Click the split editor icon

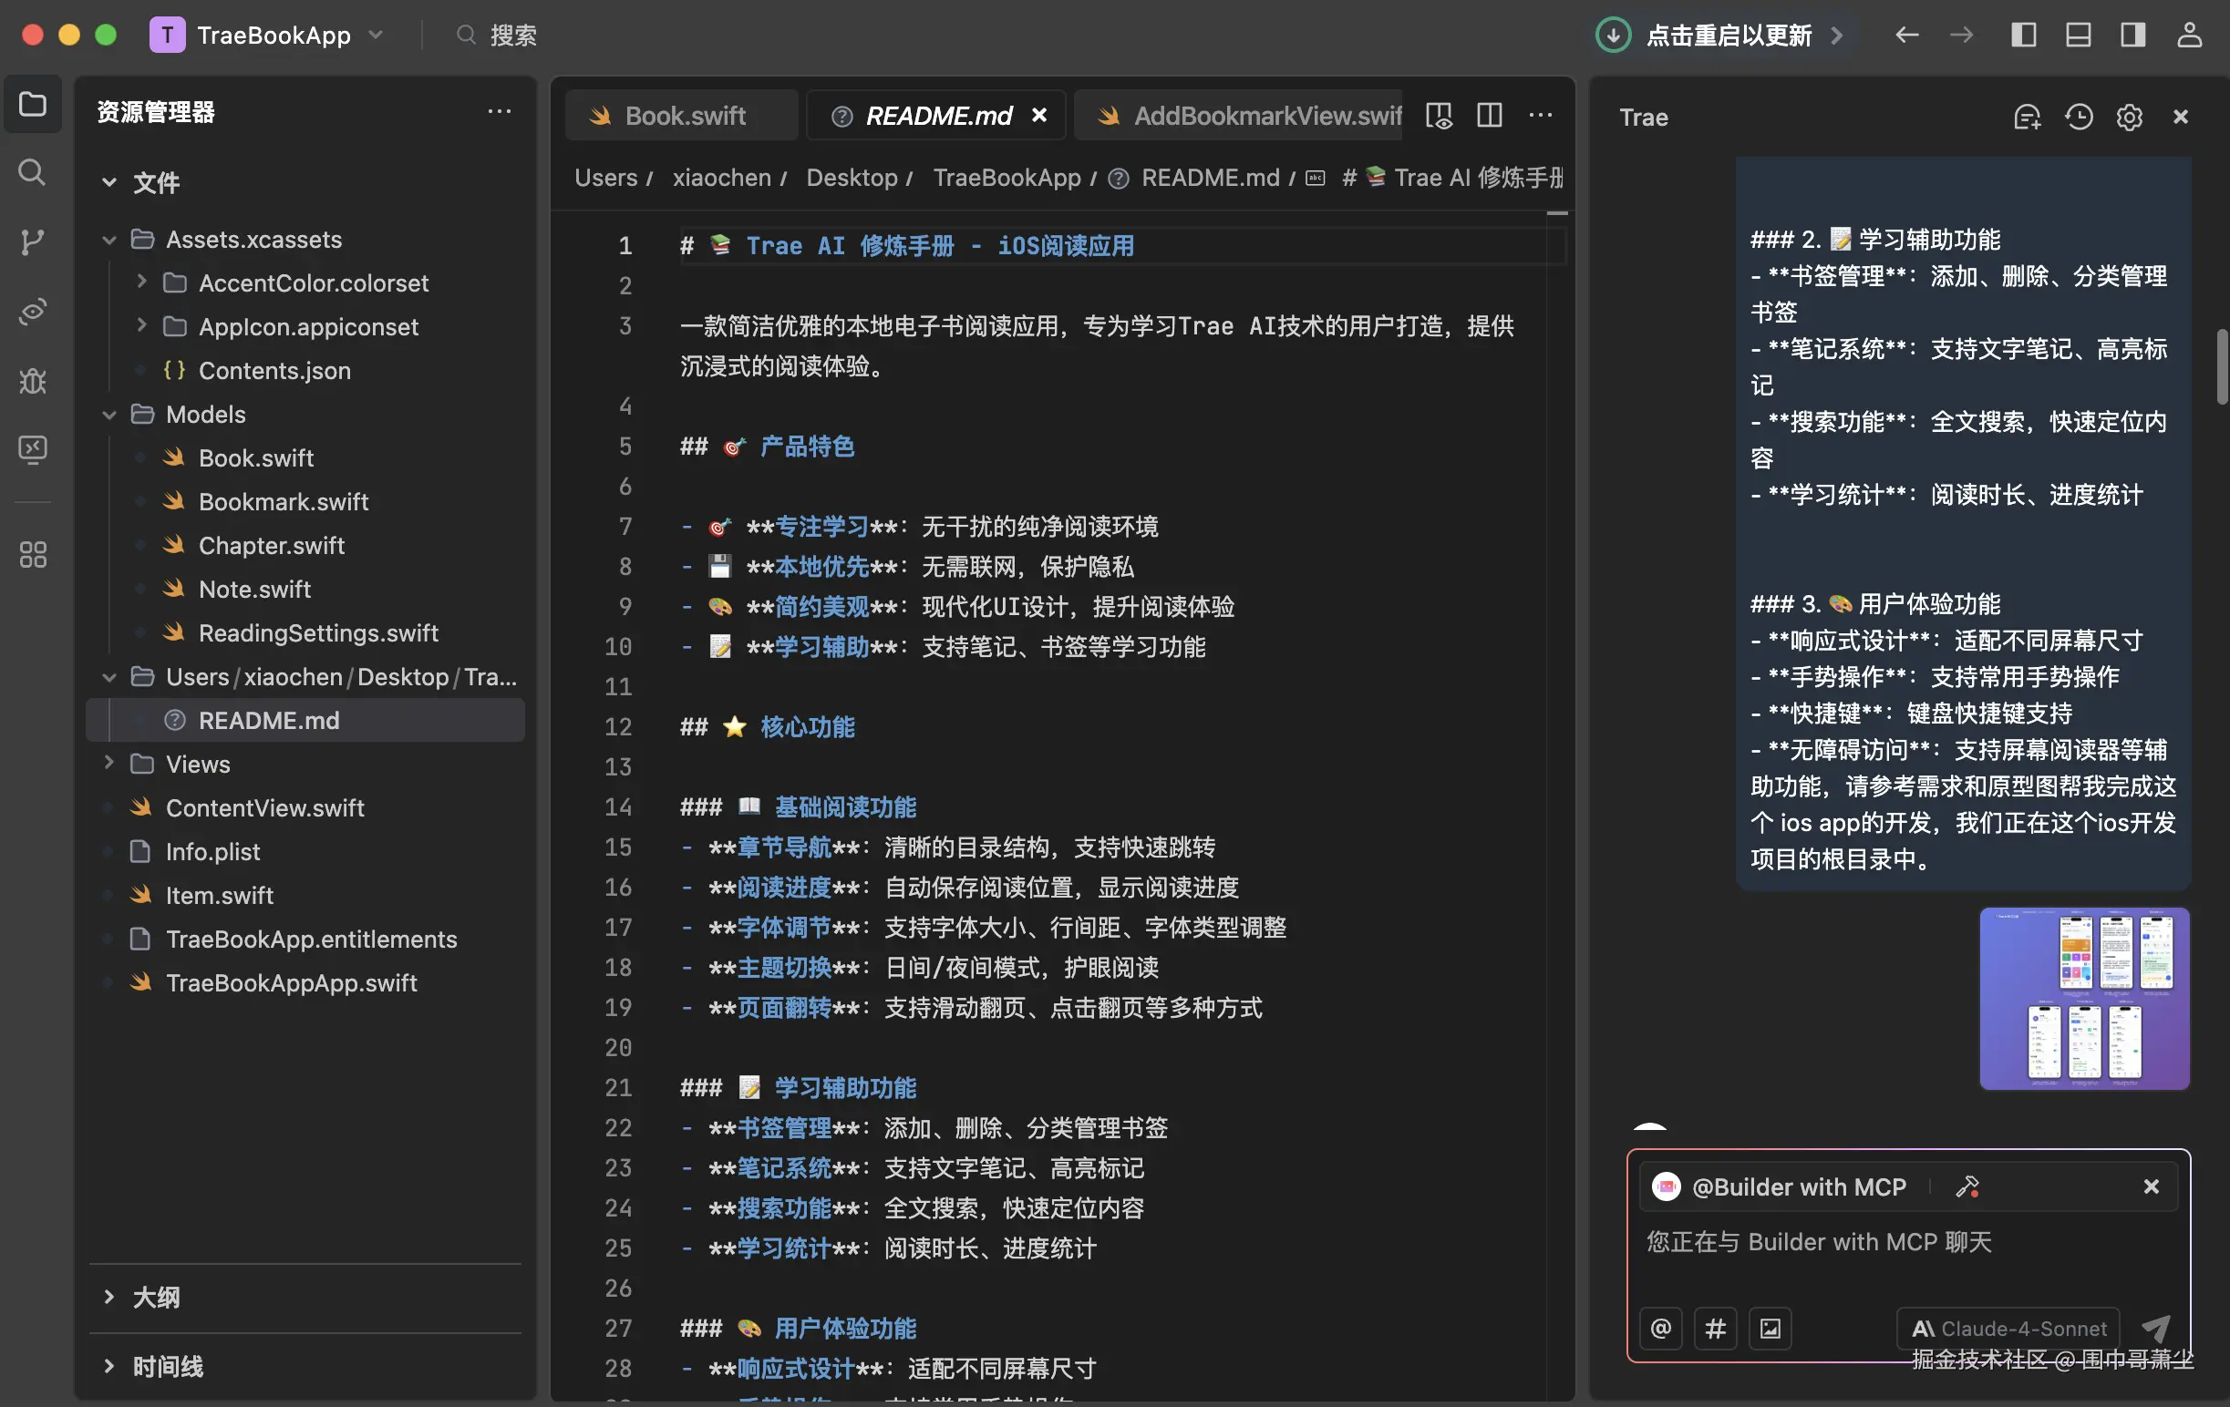point(1488,116)
